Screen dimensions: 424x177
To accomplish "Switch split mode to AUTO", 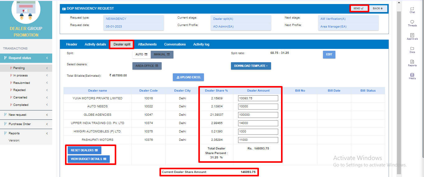I will [141, 54].
